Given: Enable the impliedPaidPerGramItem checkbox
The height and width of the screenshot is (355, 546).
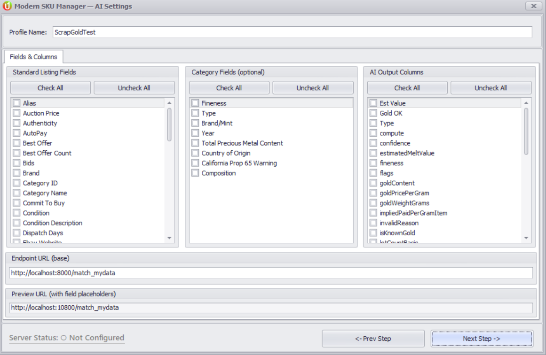Looking at the screenshot, I should [x=373, y=213].
